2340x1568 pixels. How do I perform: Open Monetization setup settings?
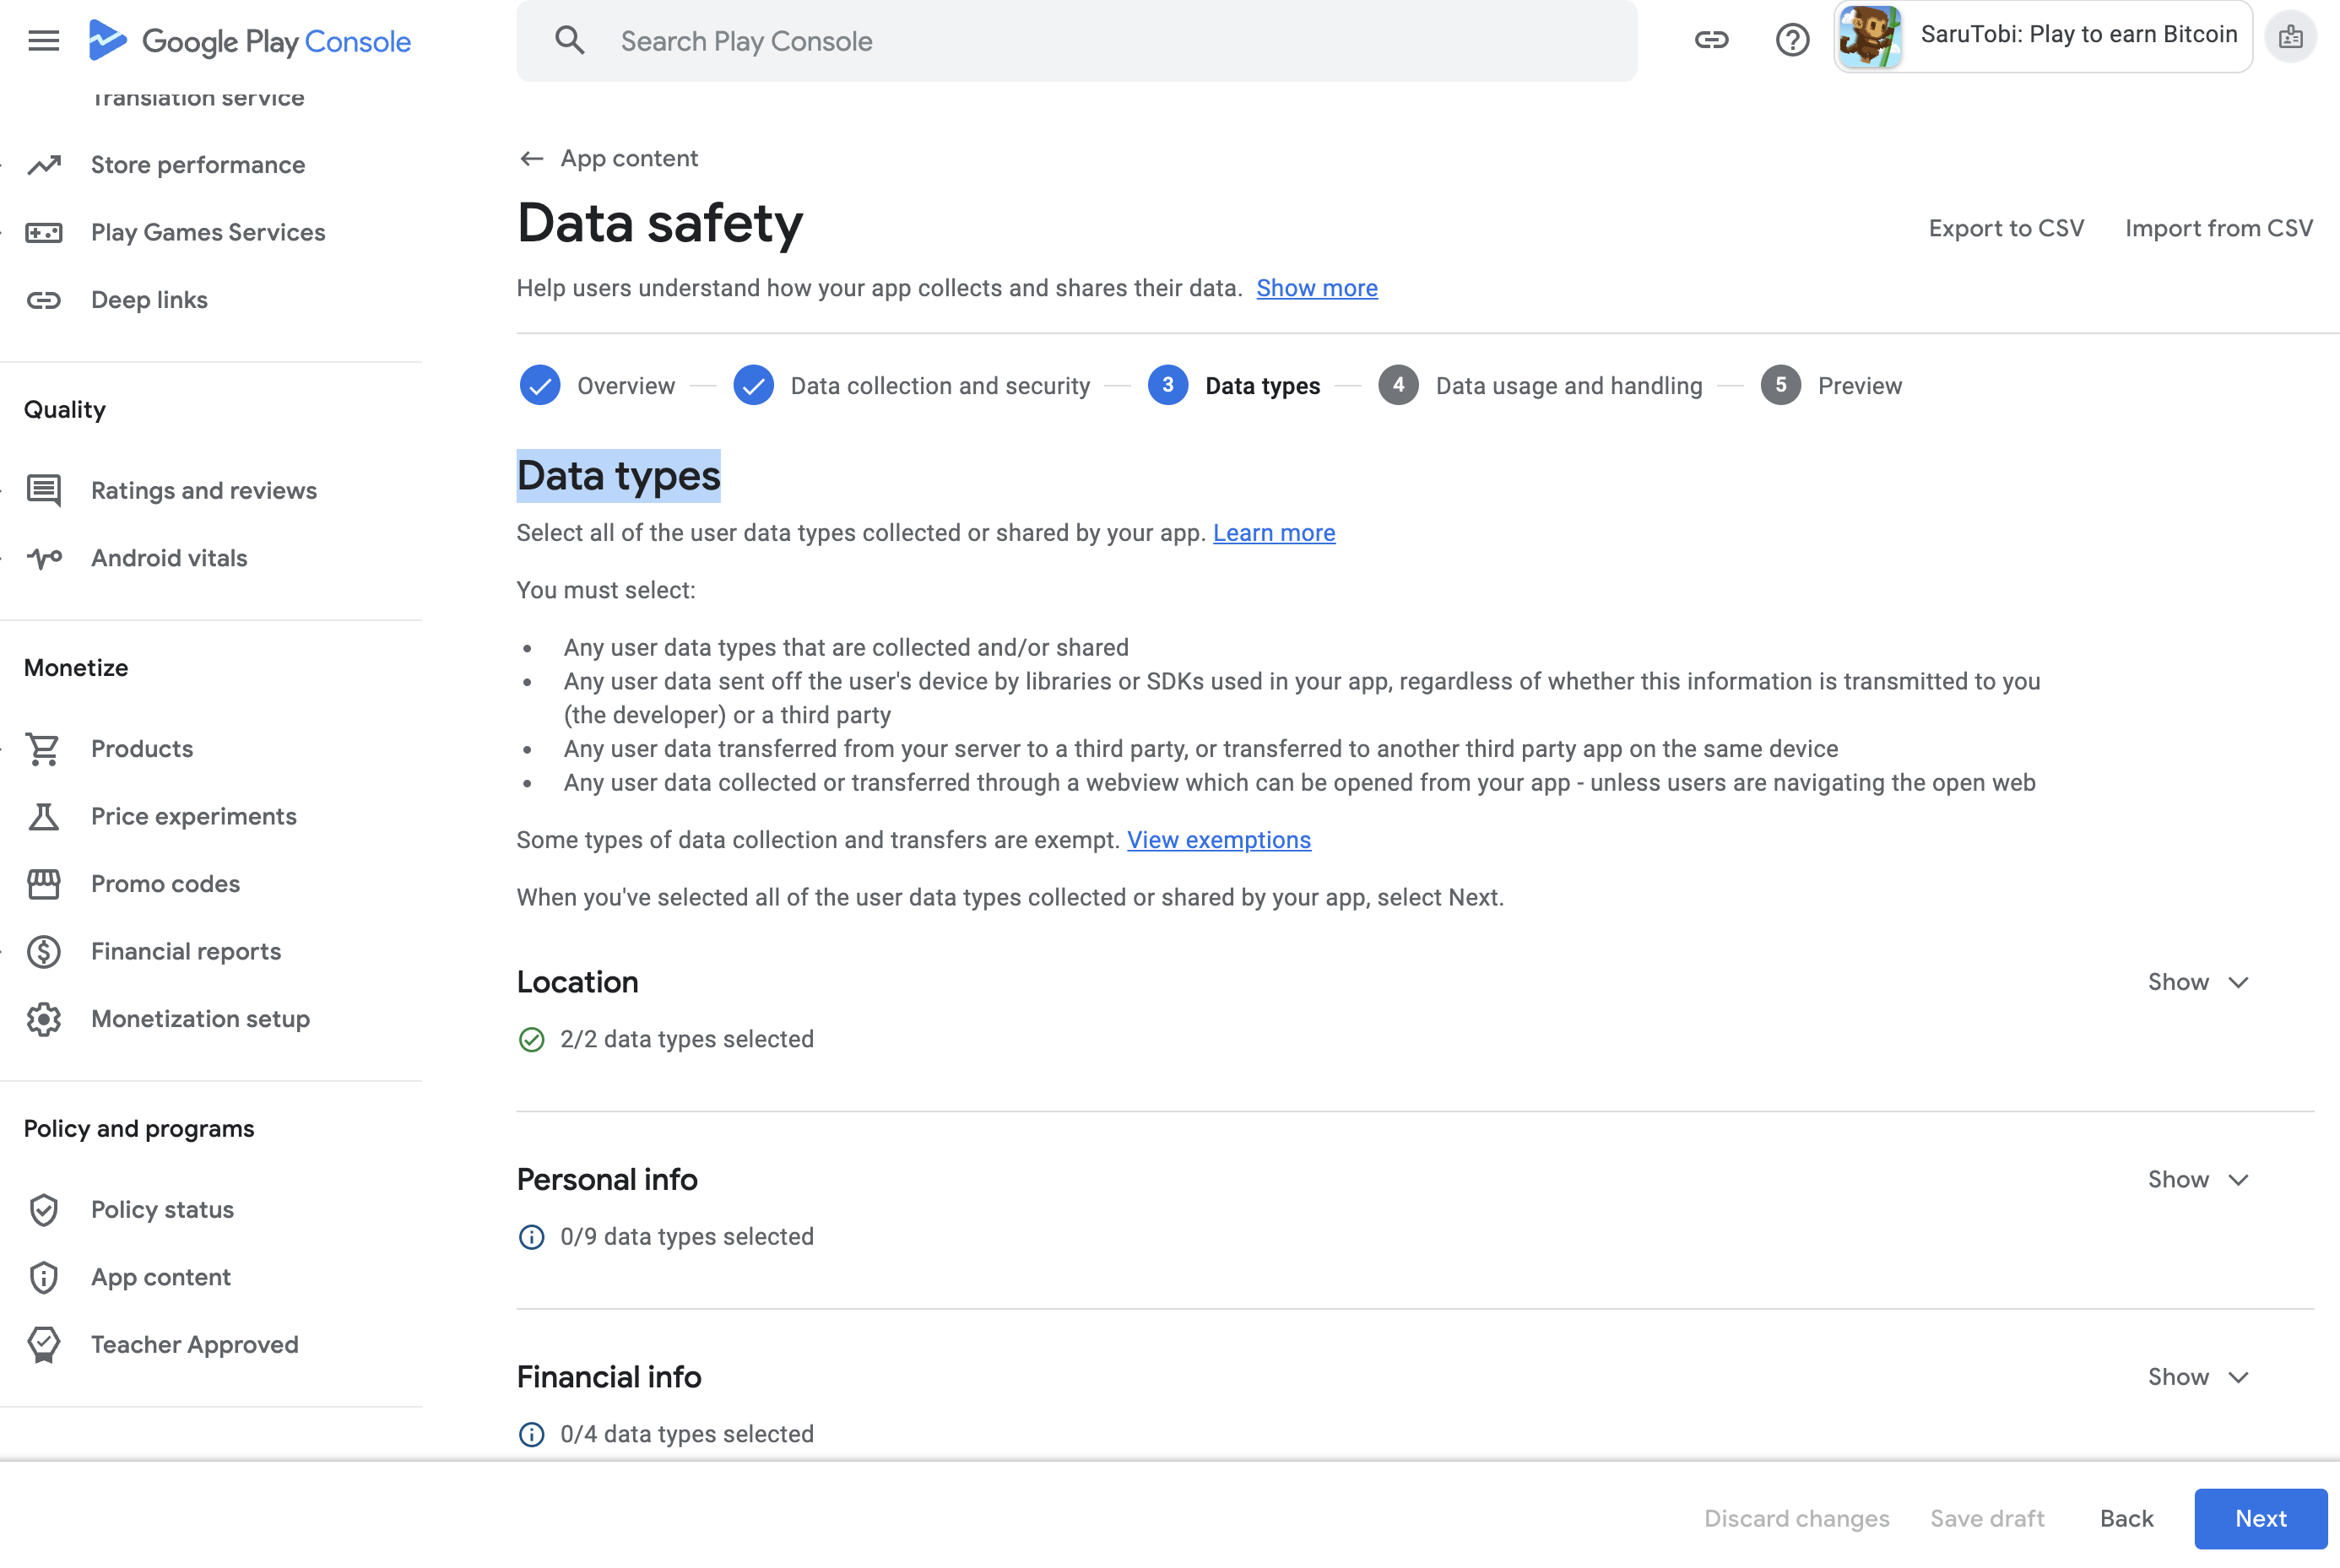[200, 1018]
